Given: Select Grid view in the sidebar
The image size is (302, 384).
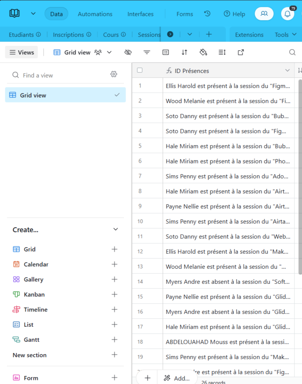Looking at the screenshot, I should pyautogui.click(x=65, y=95).
